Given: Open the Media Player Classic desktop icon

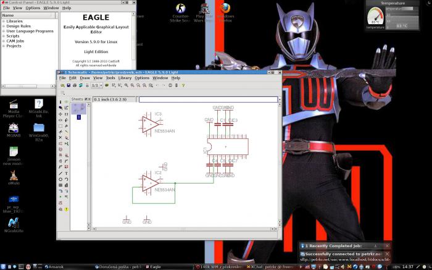Looking at the screenshot, I should 14,108.
